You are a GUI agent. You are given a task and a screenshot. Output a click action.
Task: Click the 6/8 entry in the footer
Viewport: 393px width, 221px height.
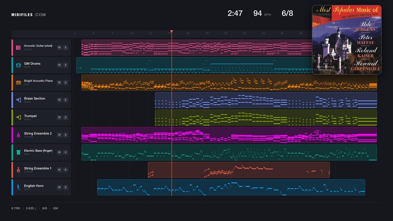45,208
